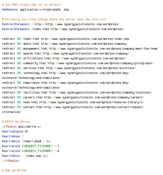The height and width of the screenshot is (175, 163).
Task: Click the 'Use PHP5 Single php.ini' comment
Action: pyautogui.click(x=31, y=5)
